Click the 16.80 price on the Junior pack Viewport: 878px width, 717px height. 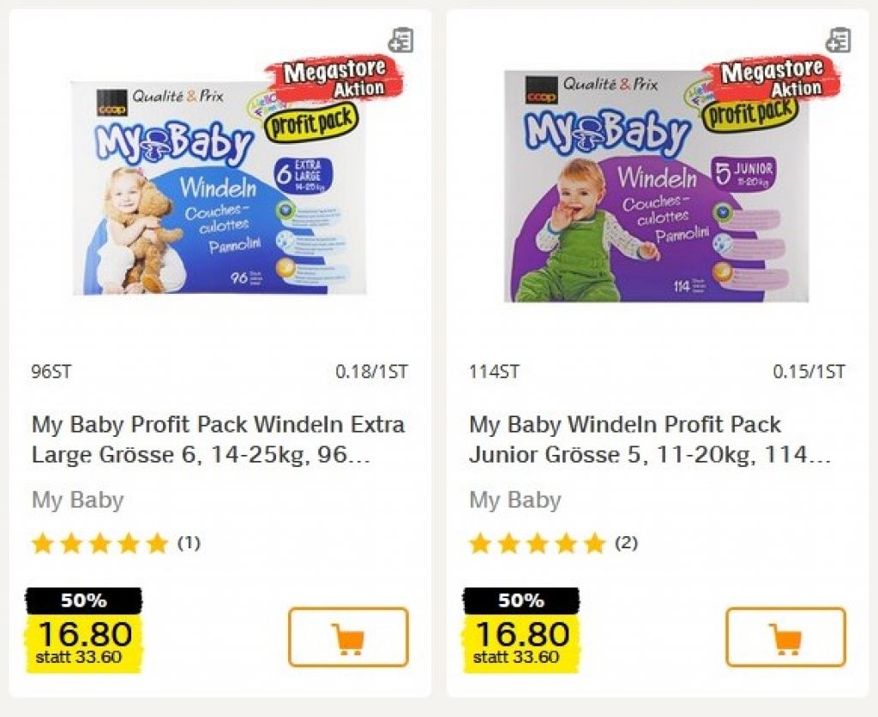point(522,635)
